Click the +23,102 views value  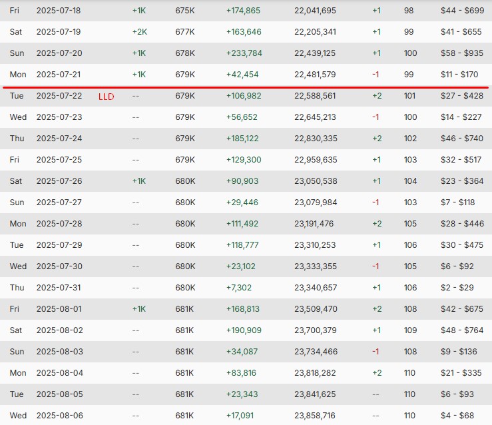coord(240,267)
